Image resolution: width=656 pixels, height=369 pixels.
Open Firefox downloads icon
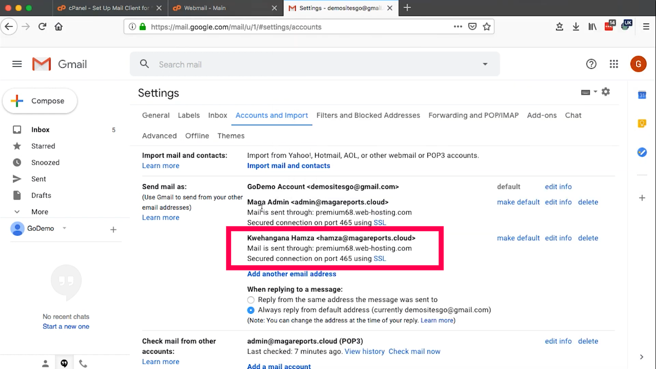click(x=576, y=27)
